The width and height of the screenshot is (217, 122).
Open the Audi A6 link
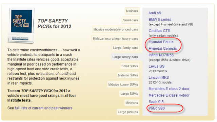point(155,13)
